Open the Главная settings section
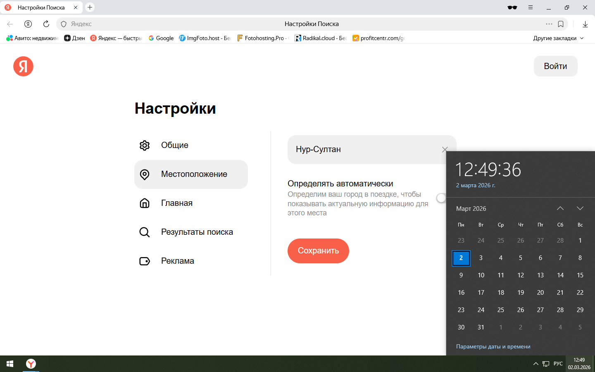The width and height of the screenshot is (595, 372). click(191, 203)
